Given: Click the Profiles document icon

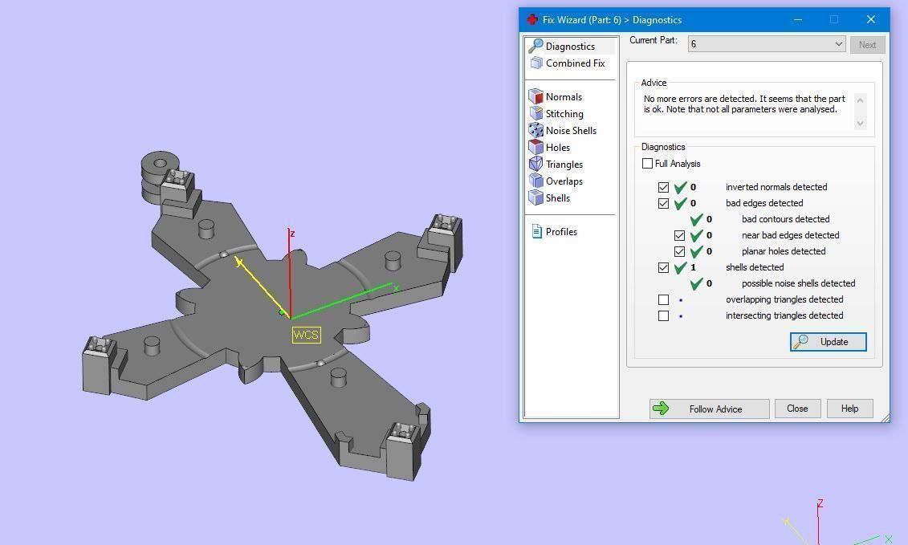Looking at the screenshot, I should pyautogui.click(x=536, y=231).
